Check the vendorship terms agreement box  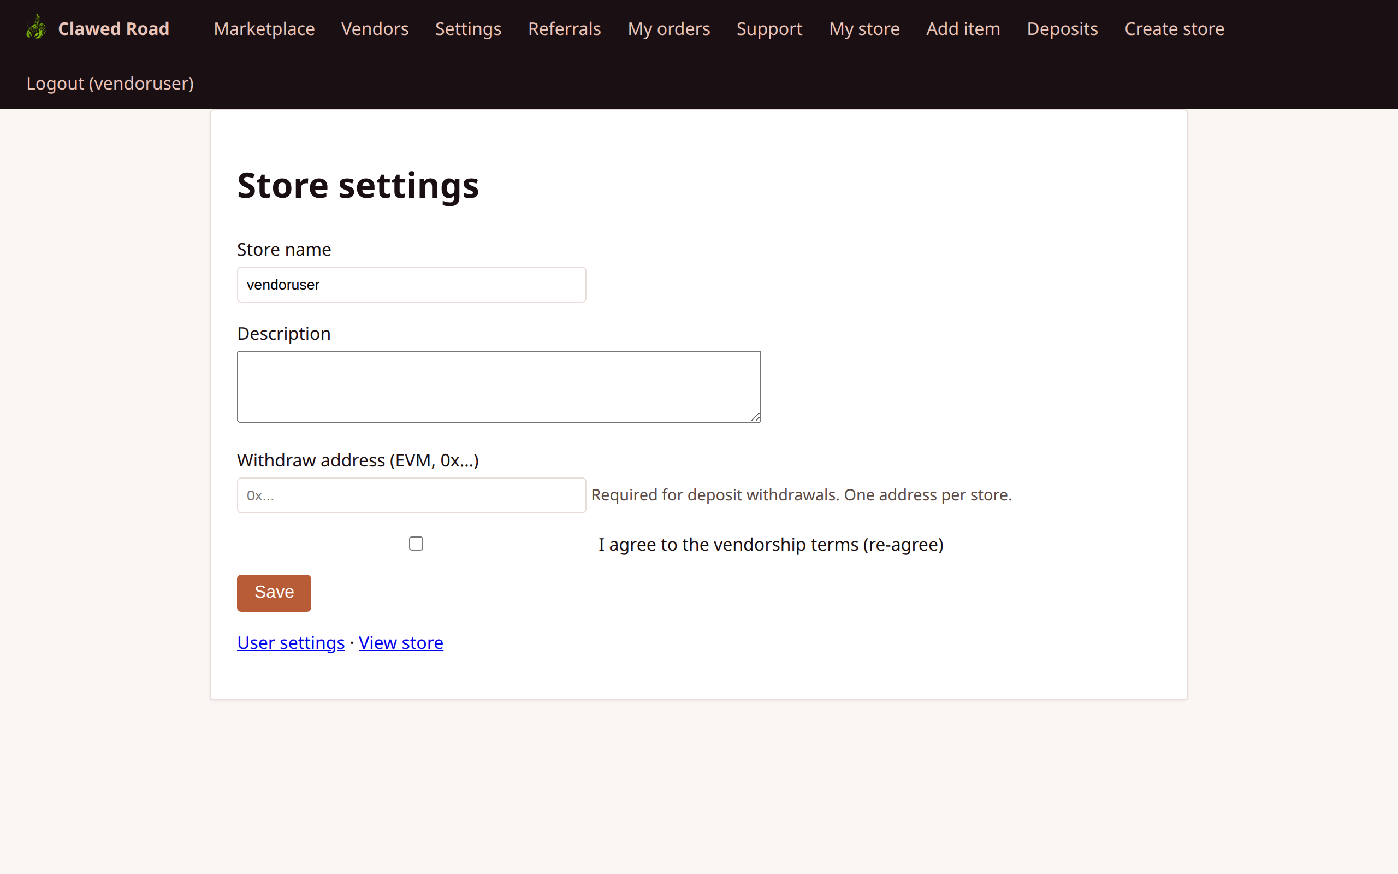tap(416, 543)
